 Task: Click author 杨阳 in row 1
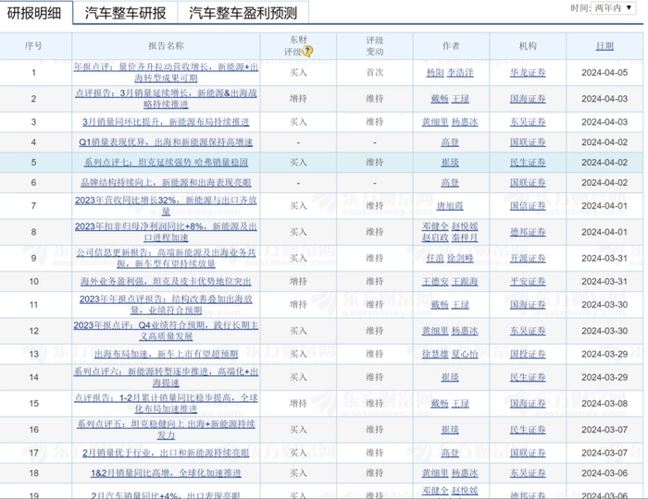click(434, 72)
